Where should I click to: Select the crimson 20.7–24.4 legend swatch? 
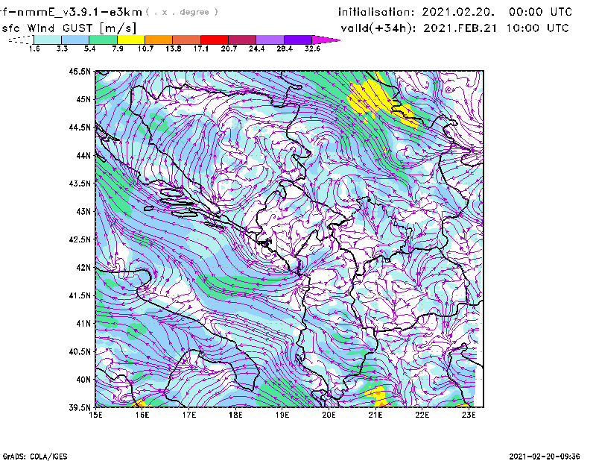click(x=241, y=40)
